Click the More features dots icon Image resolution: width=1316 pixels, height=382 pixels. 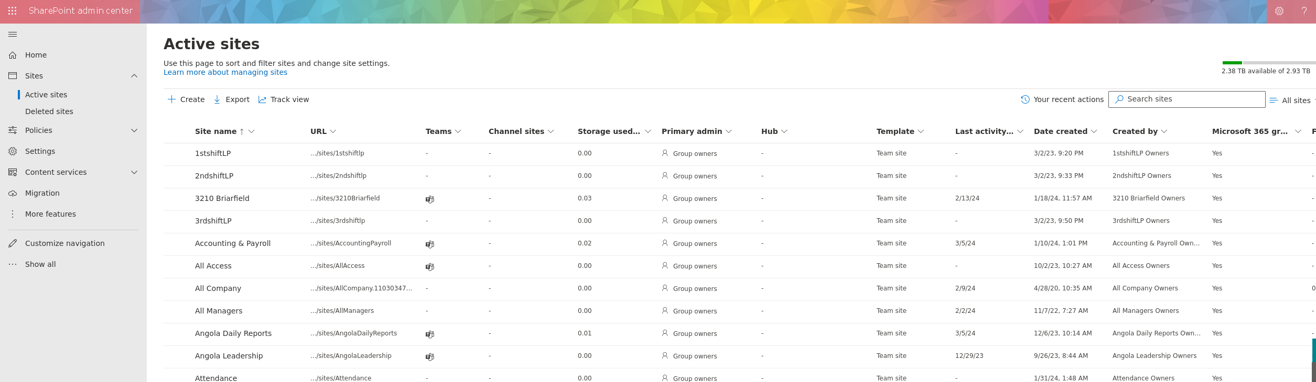tap(13, 214)
